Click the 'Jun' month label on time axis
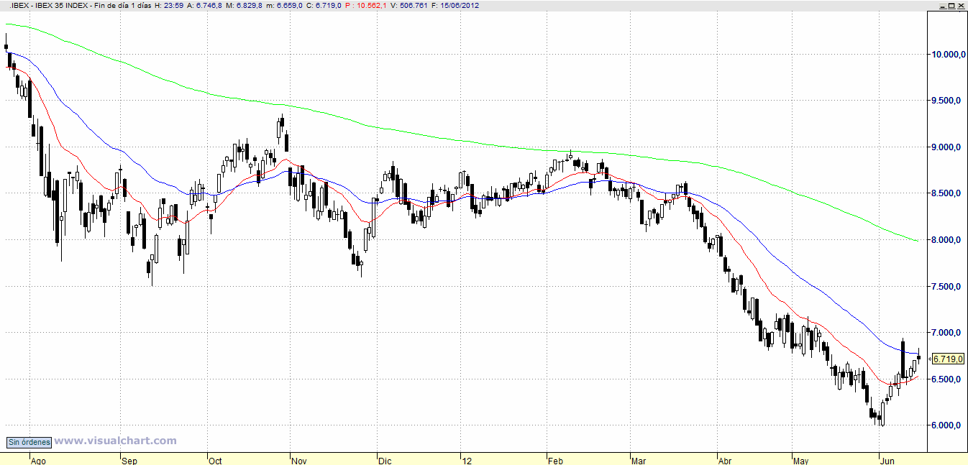Screen dimensions: 968x465 click(x=887, y=461)
